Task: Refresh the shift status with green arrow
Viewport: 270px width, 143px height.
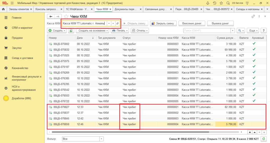Action: [x=263, y=139]
